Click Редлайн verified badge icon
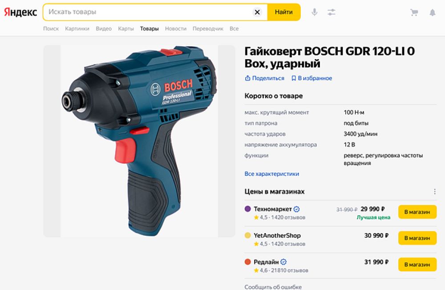 (x=283, y=262)
